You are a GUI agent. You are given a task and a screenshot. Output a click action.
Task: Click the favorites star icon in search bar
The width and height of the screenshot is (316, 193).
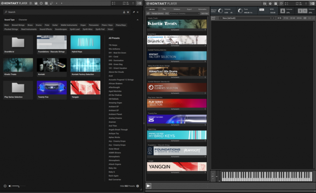(128, 12)
